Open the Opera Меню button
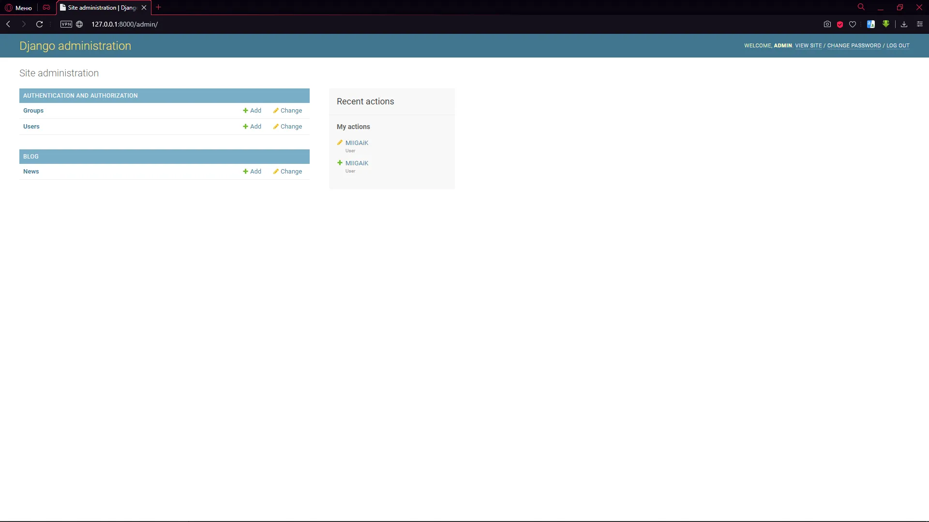The height and width of the screenshot is (522, 929). pos(18,8)
